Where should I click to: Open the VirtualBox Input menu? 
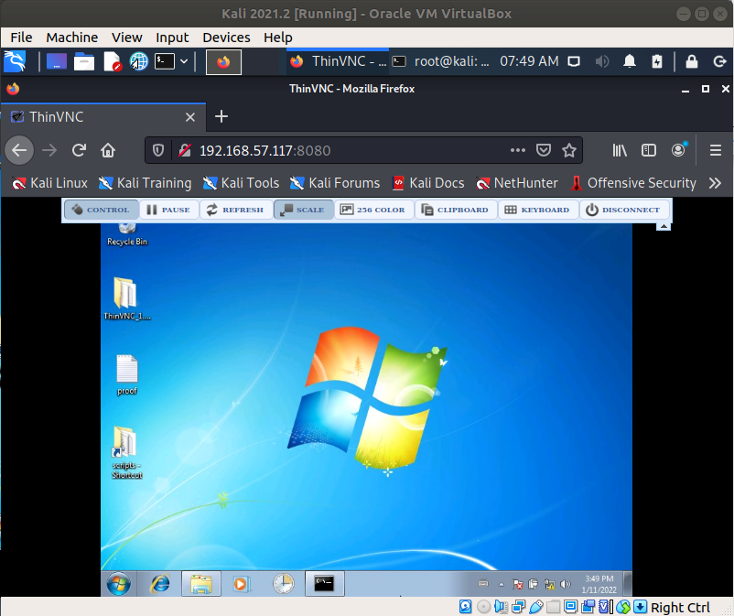[x=172, y=38]
